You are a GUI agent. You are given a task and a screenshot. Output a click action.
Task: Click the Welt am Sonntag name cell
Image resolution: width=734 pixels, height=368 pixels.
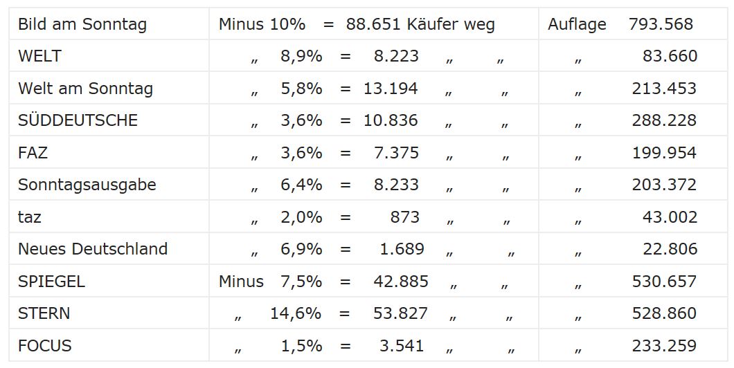pyautogui.click(x=109, y=88)
